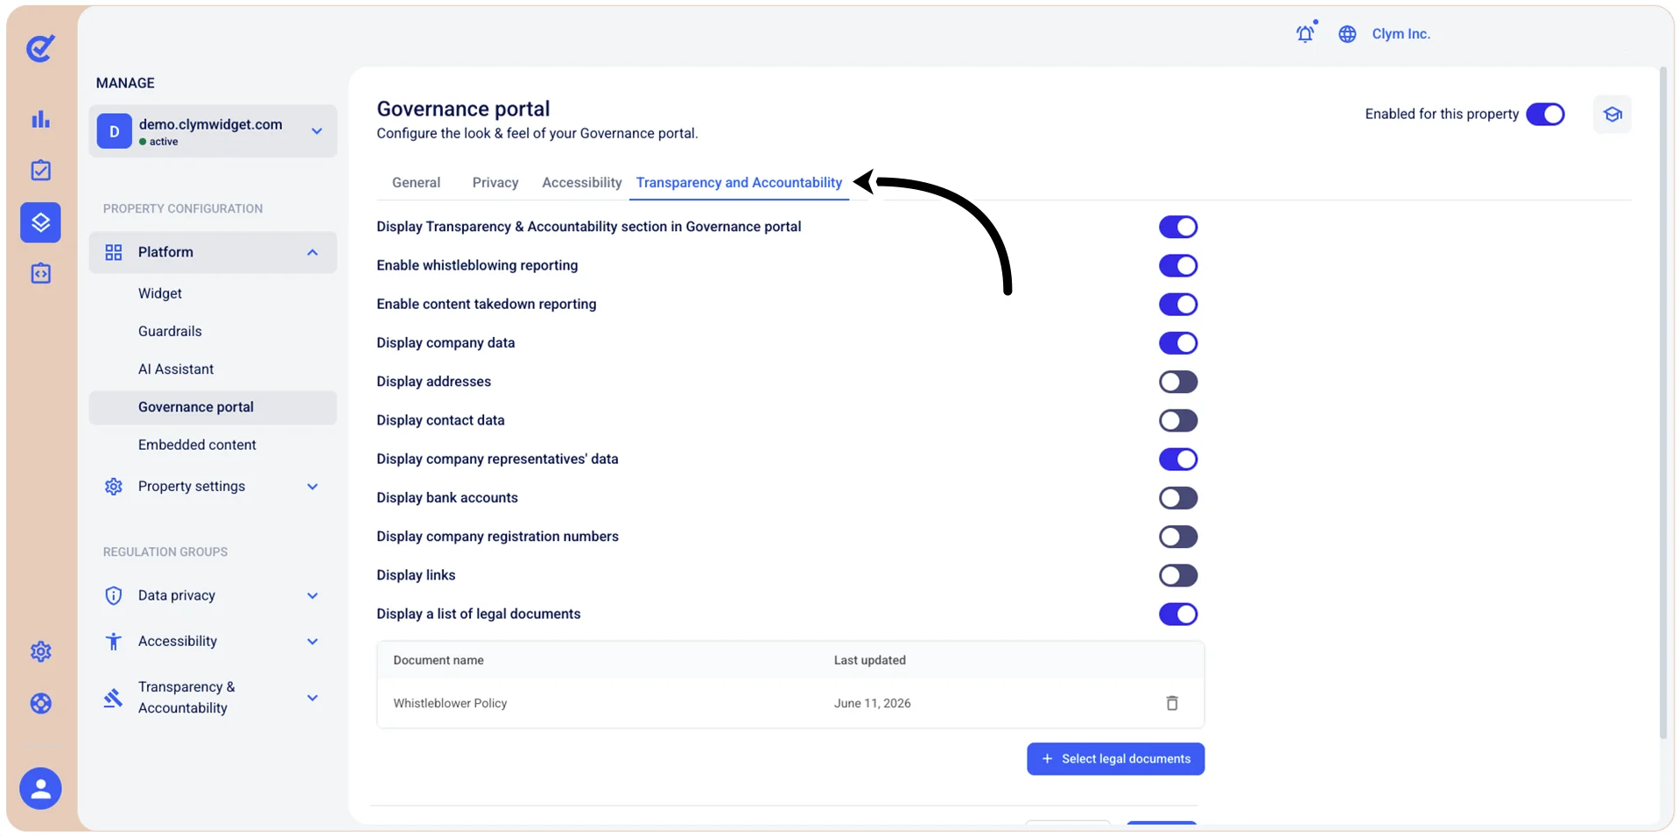The height and width of the screenshot is (836, 1678).
Task: Open notifications bell icon
Action: (1305, 33)
